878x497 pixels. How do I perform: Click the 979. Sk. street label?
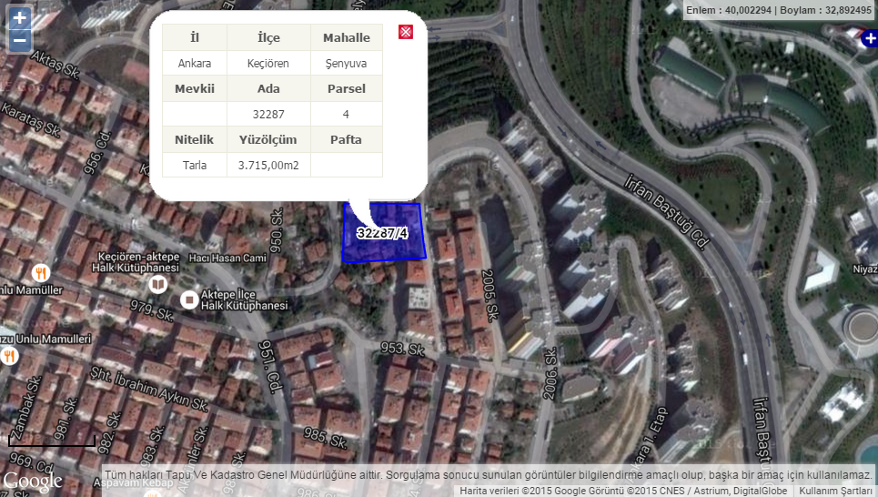click(x=152, y=309)
